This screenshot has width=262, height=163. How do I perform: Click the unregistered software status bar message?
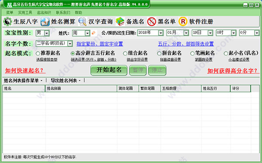tap(40, 157)
